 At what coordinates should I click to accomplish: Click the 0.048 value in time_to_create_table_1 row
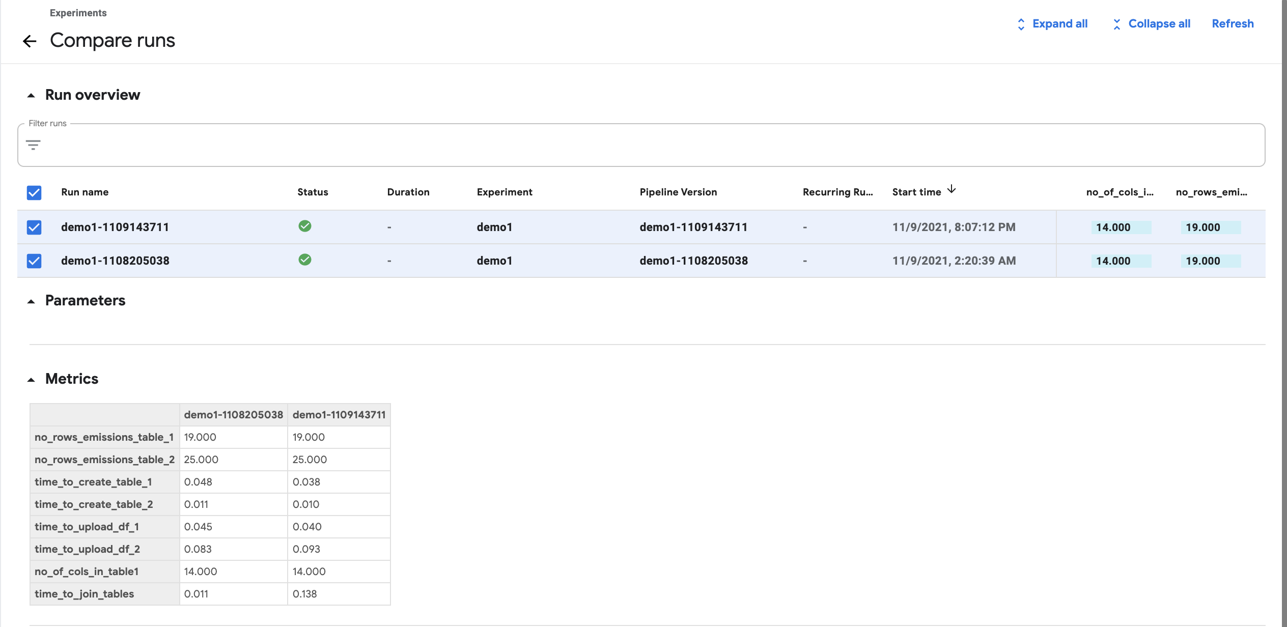(198, 482)
